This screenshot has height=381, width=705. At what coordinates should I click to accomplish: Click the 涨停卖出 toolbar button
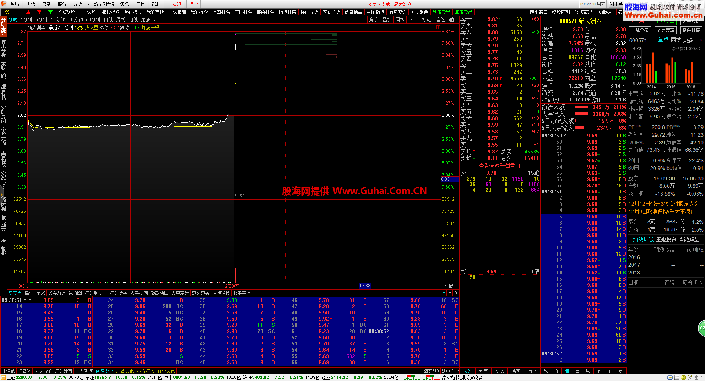[x=463, y=12]
